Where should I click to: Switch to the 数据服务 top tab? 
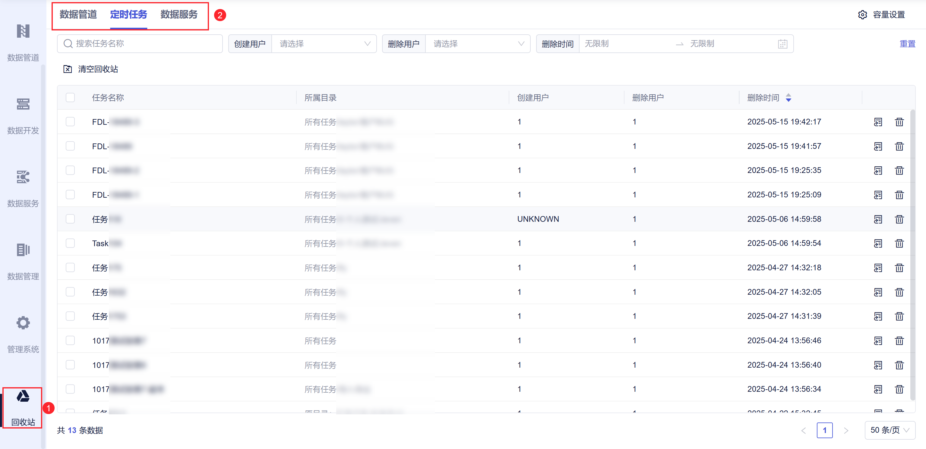(179, 14)
